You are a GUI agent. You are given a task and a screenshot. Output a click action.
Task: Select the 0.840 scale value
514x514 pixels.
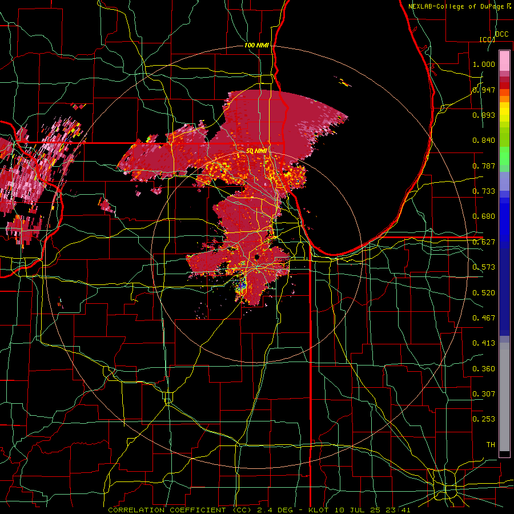click(x=484, y=140)
